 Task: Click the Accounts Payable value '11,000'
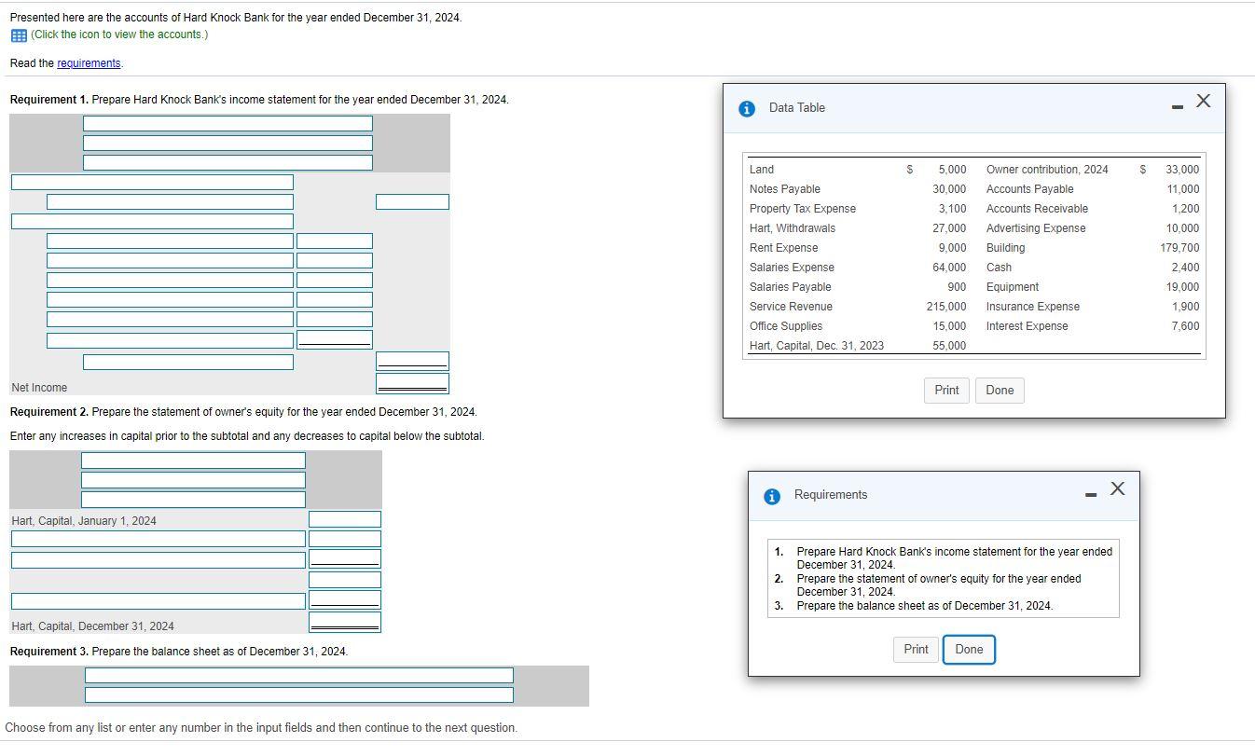1182,189
